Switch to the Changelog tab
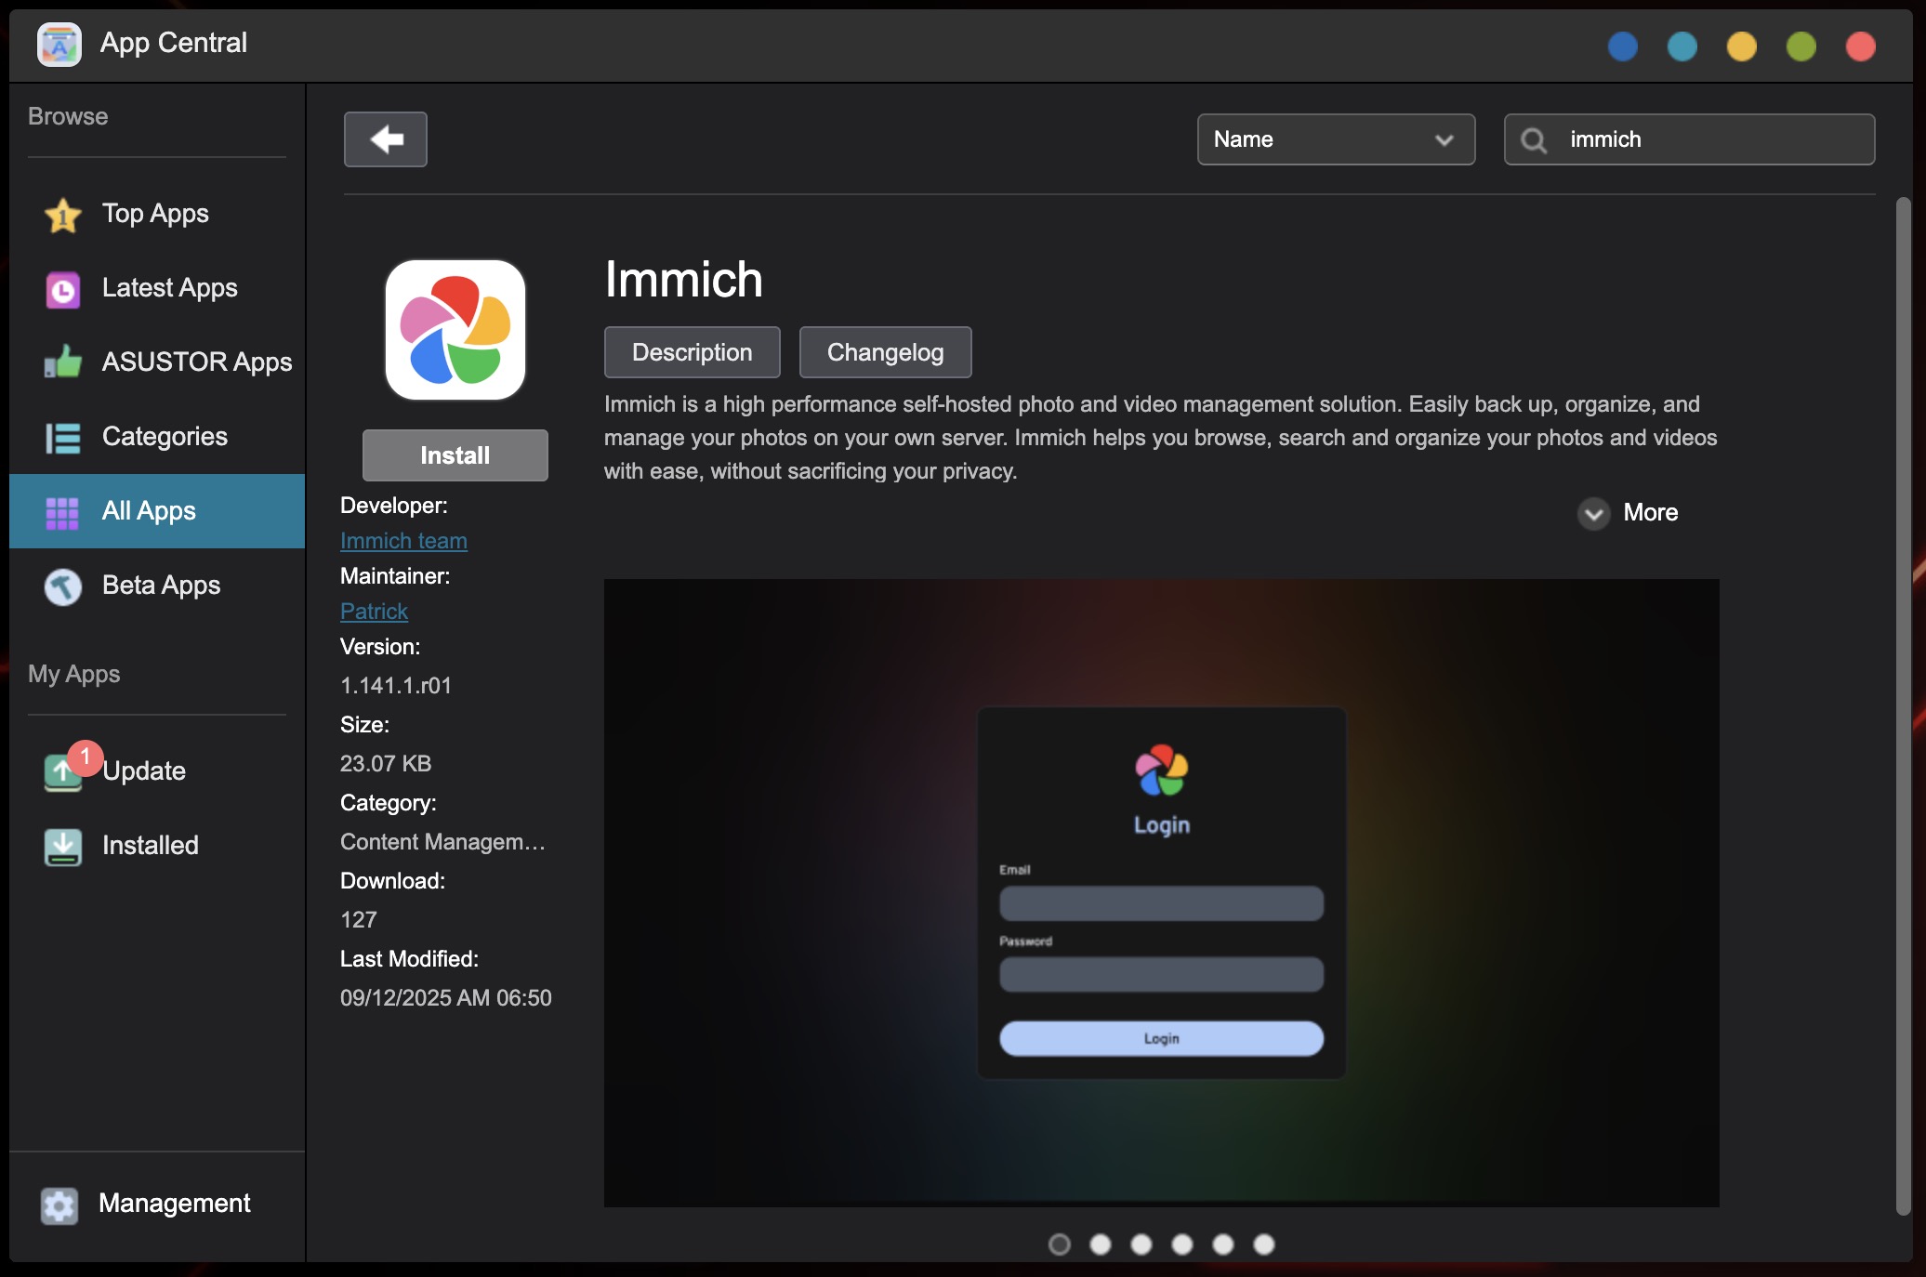The image size is (1926, 1277). tap(885, 352)
